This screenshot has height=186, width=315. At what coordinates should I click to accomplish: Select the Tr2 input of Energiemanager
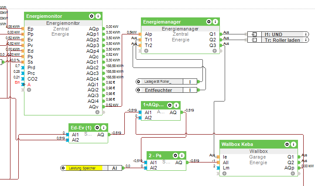[x=148, y=45]
